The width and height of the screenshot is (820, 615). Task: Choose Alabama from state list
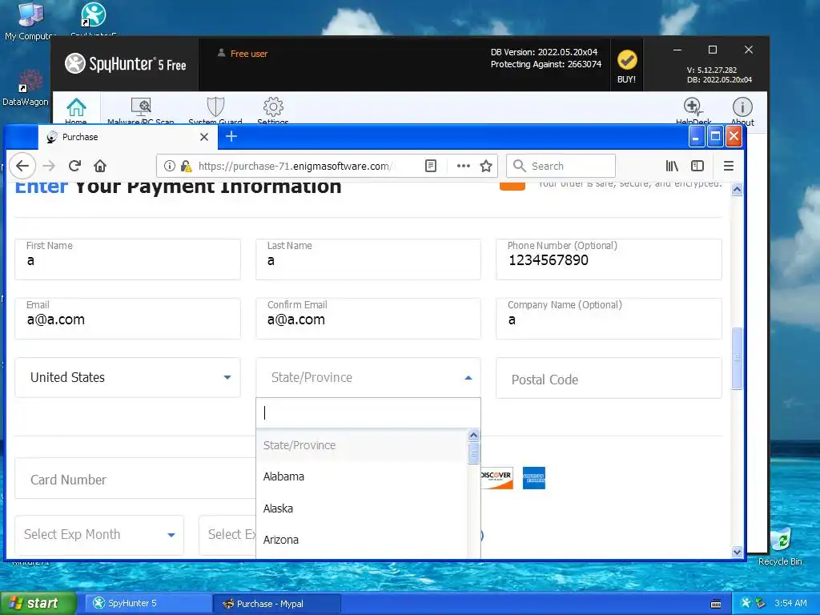tap(362, 476)
